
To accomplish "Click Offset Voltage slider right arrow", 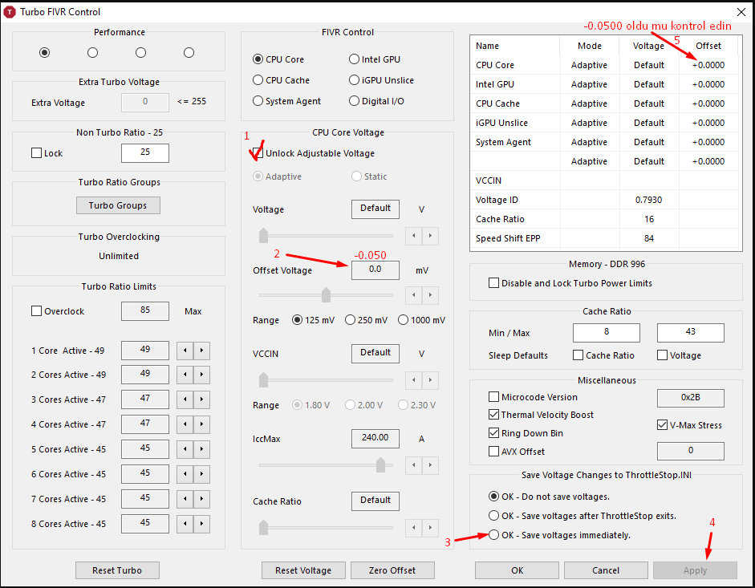I will point(431,294).
